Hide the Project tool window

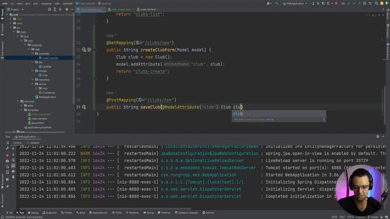tap(72, 10)
